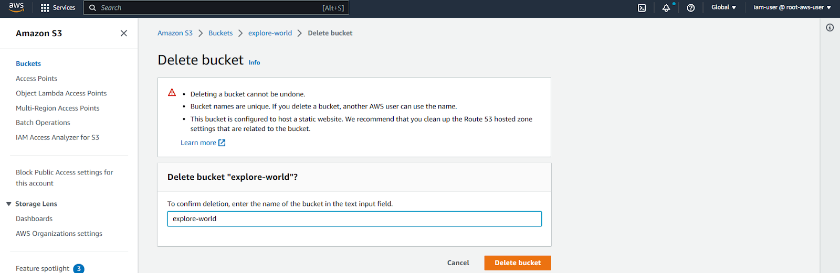Click the external link icon beside Learn more
Viewport: 840px width, 273px height.
[222, 143]
